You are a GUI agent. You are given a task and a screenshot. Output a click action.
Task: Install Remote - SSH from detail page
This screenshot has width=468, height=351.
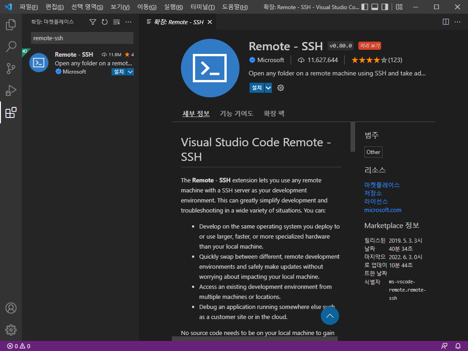(x=257, y=88)
